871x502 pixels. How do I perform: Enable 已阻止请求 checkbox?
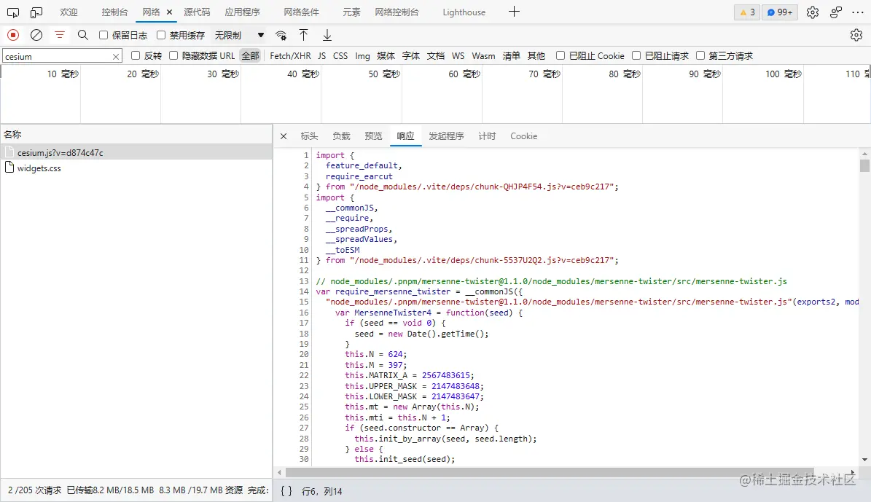[x=636, y=55]
